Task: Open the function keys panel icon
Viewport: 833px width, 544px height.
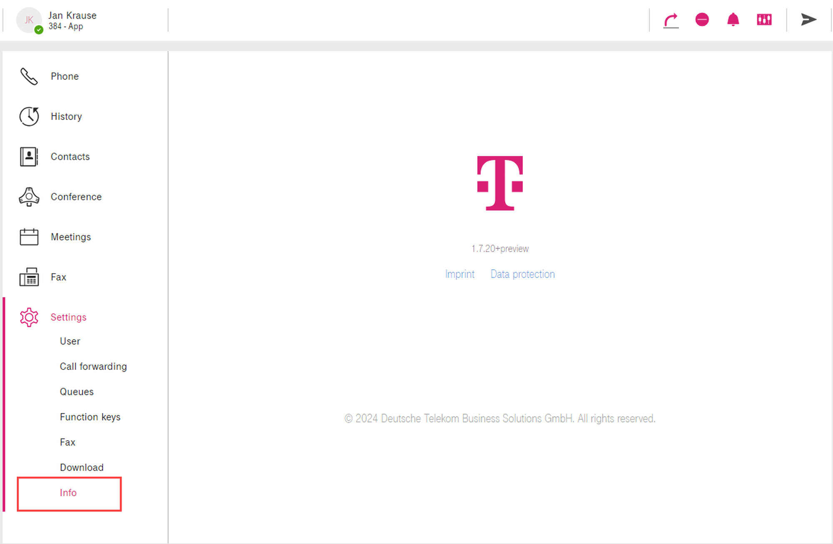Action: click(x=764, y=20)
